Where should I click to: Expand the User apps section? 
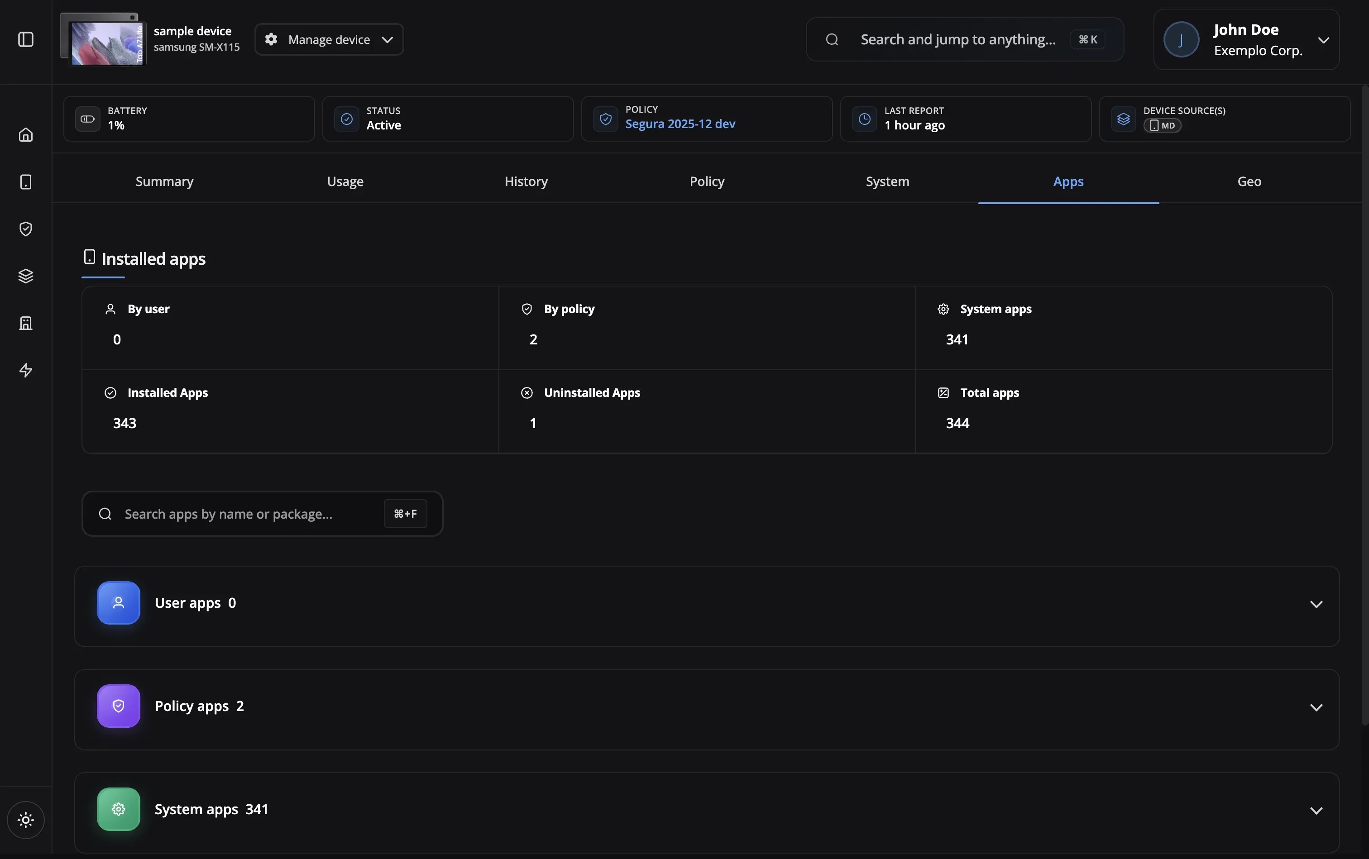pos(1316,604)
